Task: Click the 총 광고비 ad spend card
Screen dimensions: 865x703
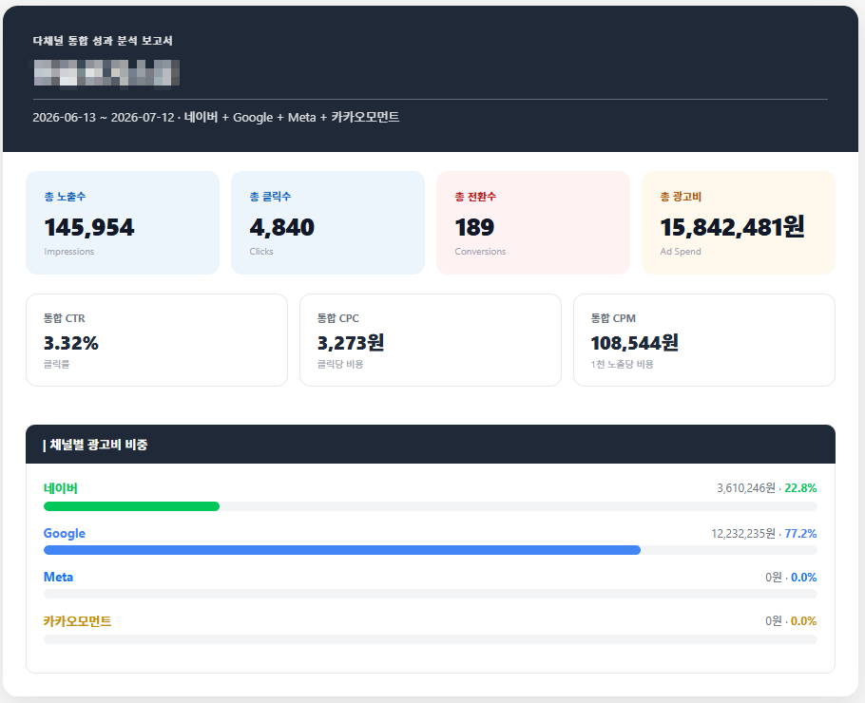Action: 739,222
